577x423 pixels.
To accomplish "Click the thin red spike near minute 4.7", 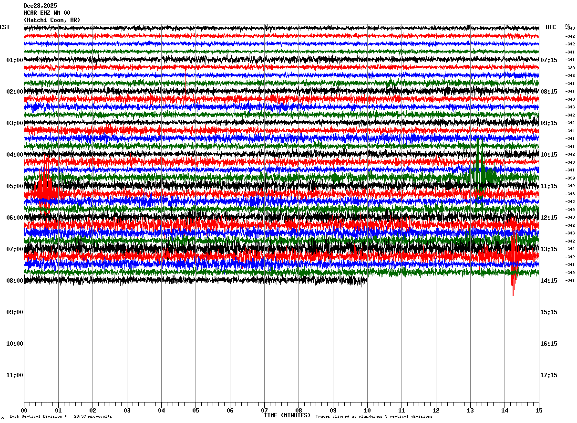I will [185, 82].
